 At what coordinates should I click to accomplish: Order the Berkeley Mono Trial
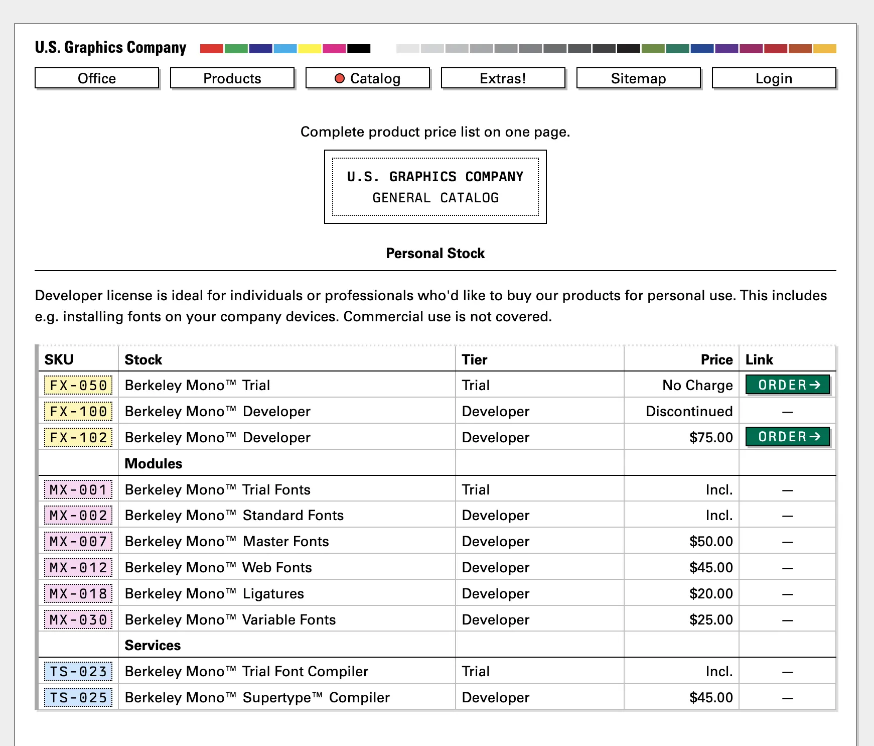(x=788, y=385)
